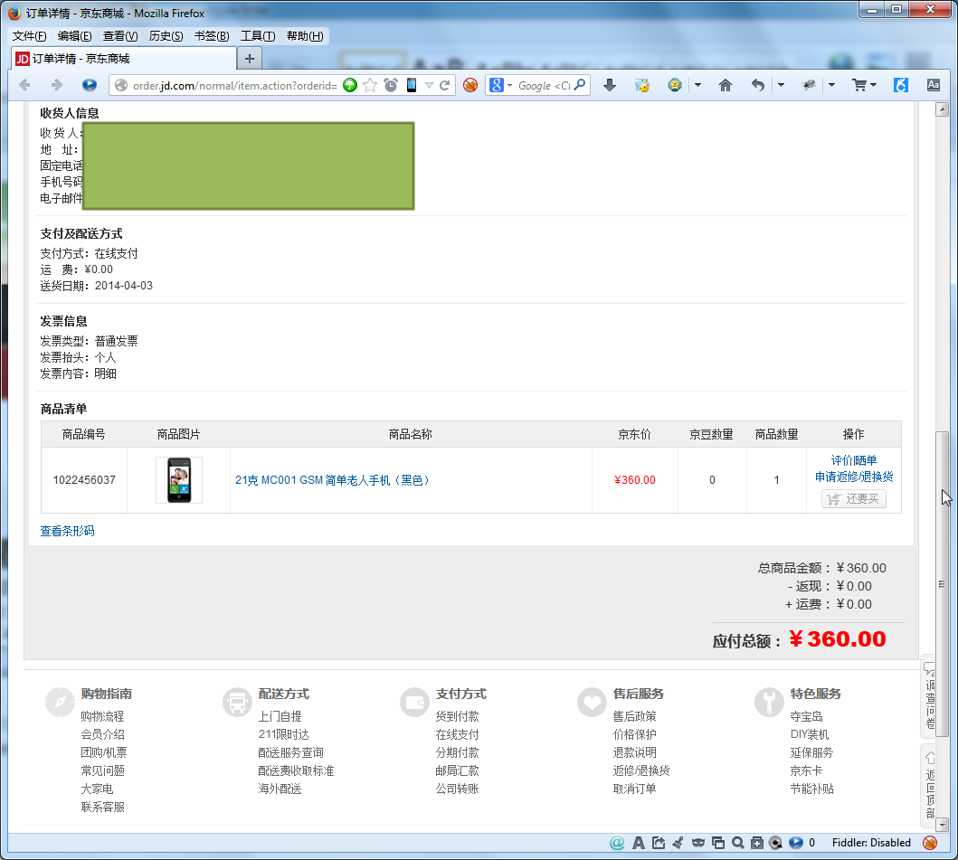Screen dimensions: 958x860
Task: Click the mask icon in status bar
Action: (x=698, y=843)
